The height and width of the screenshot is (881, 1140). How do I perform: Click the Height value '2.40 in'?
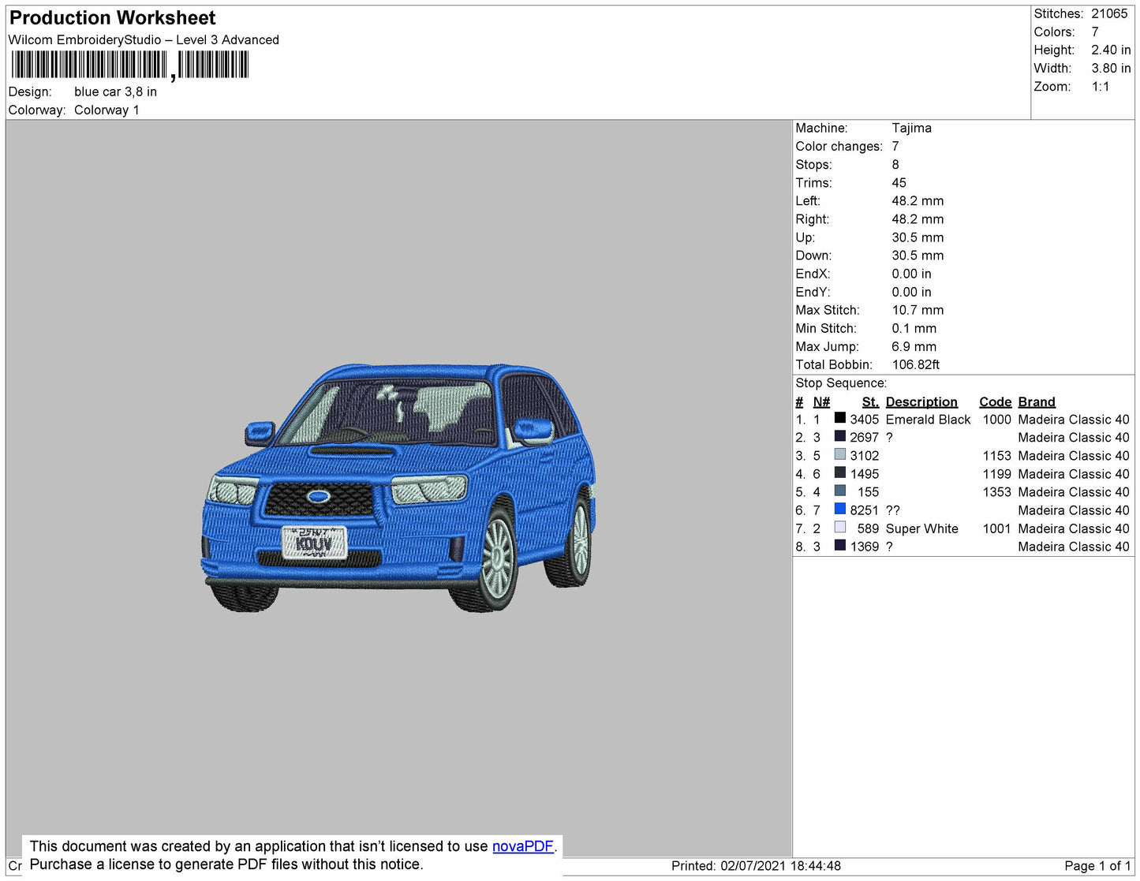pos(1111,50)
